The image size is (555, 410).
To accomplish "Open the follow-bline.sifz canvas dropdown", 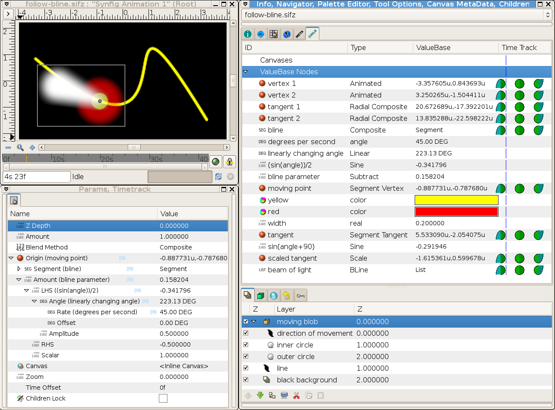I will click(397, 15).
